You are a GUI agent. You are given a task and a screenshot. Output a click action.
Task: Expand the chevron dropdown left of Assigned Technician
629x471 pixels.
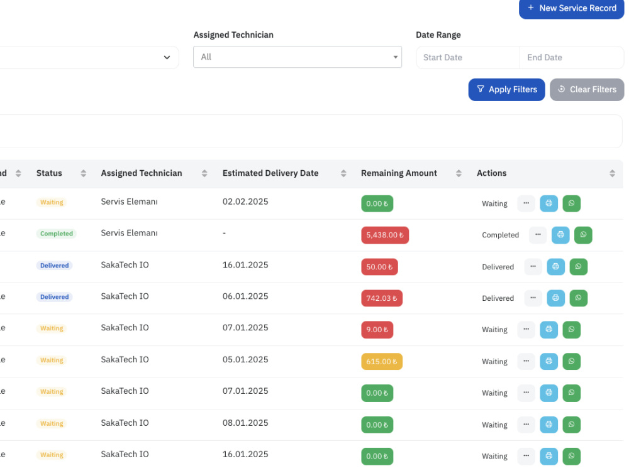pyautogui.click(x=167, y=57)
